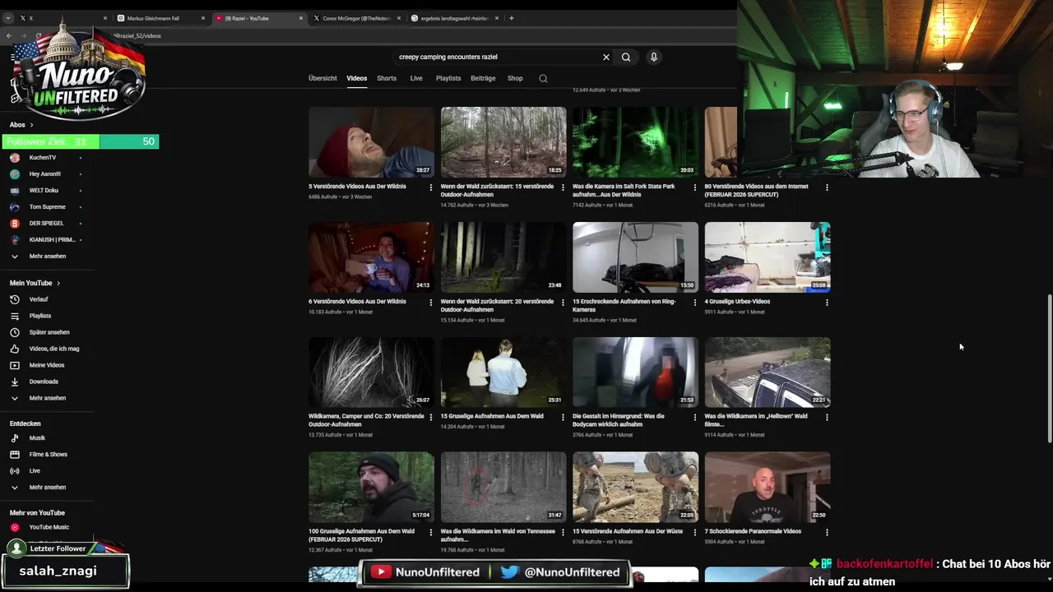This screenshot has height=592, width=1053.
Task: Switch to the Shorts channel tab
Action: (x=387, y=78)
